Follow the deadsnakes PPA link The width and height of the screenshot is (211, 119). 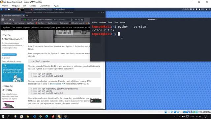57,84
